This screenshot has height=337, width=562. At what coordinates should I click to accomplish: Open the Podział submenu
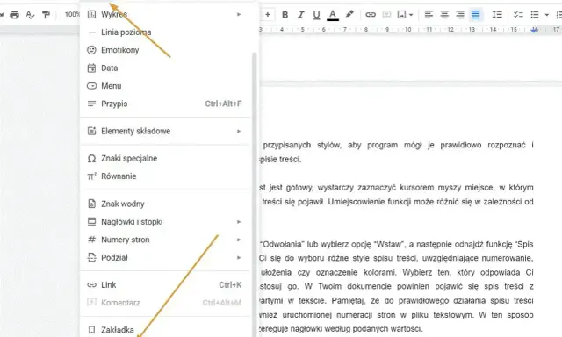165,257
